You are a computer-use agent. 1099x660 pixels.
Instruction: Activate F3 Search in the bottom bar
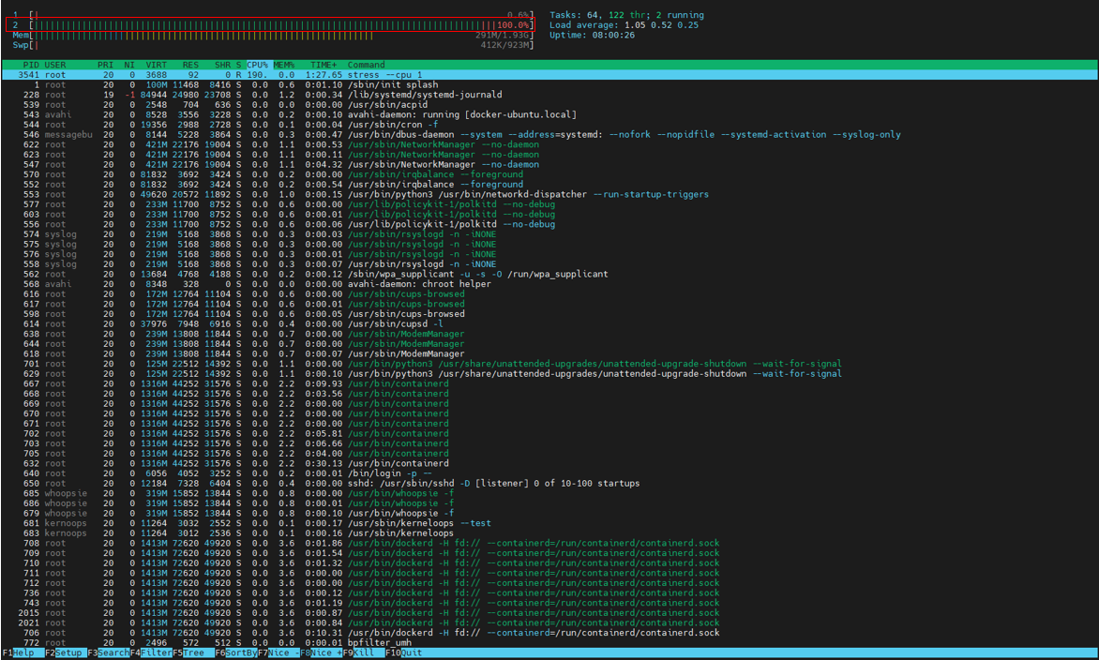click(x=108, y=652)
